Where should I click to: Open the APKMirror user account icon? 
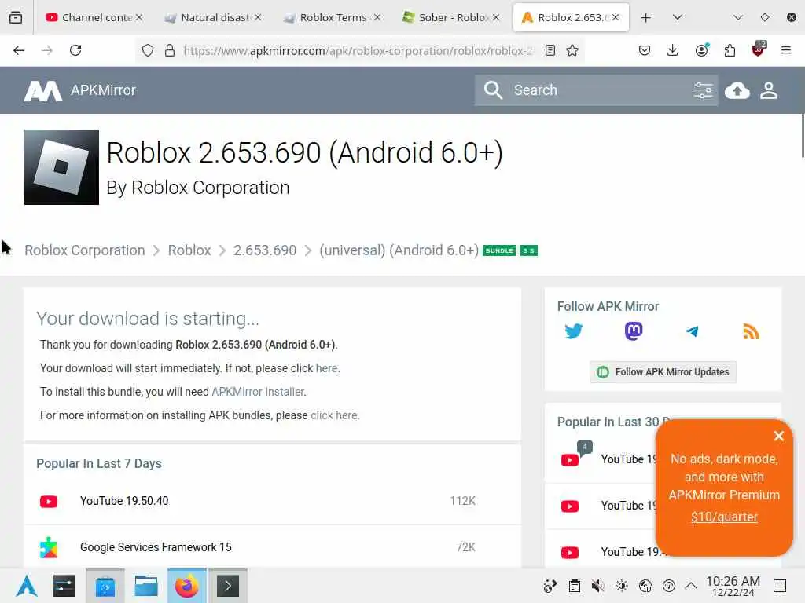[x=769, y=90]
